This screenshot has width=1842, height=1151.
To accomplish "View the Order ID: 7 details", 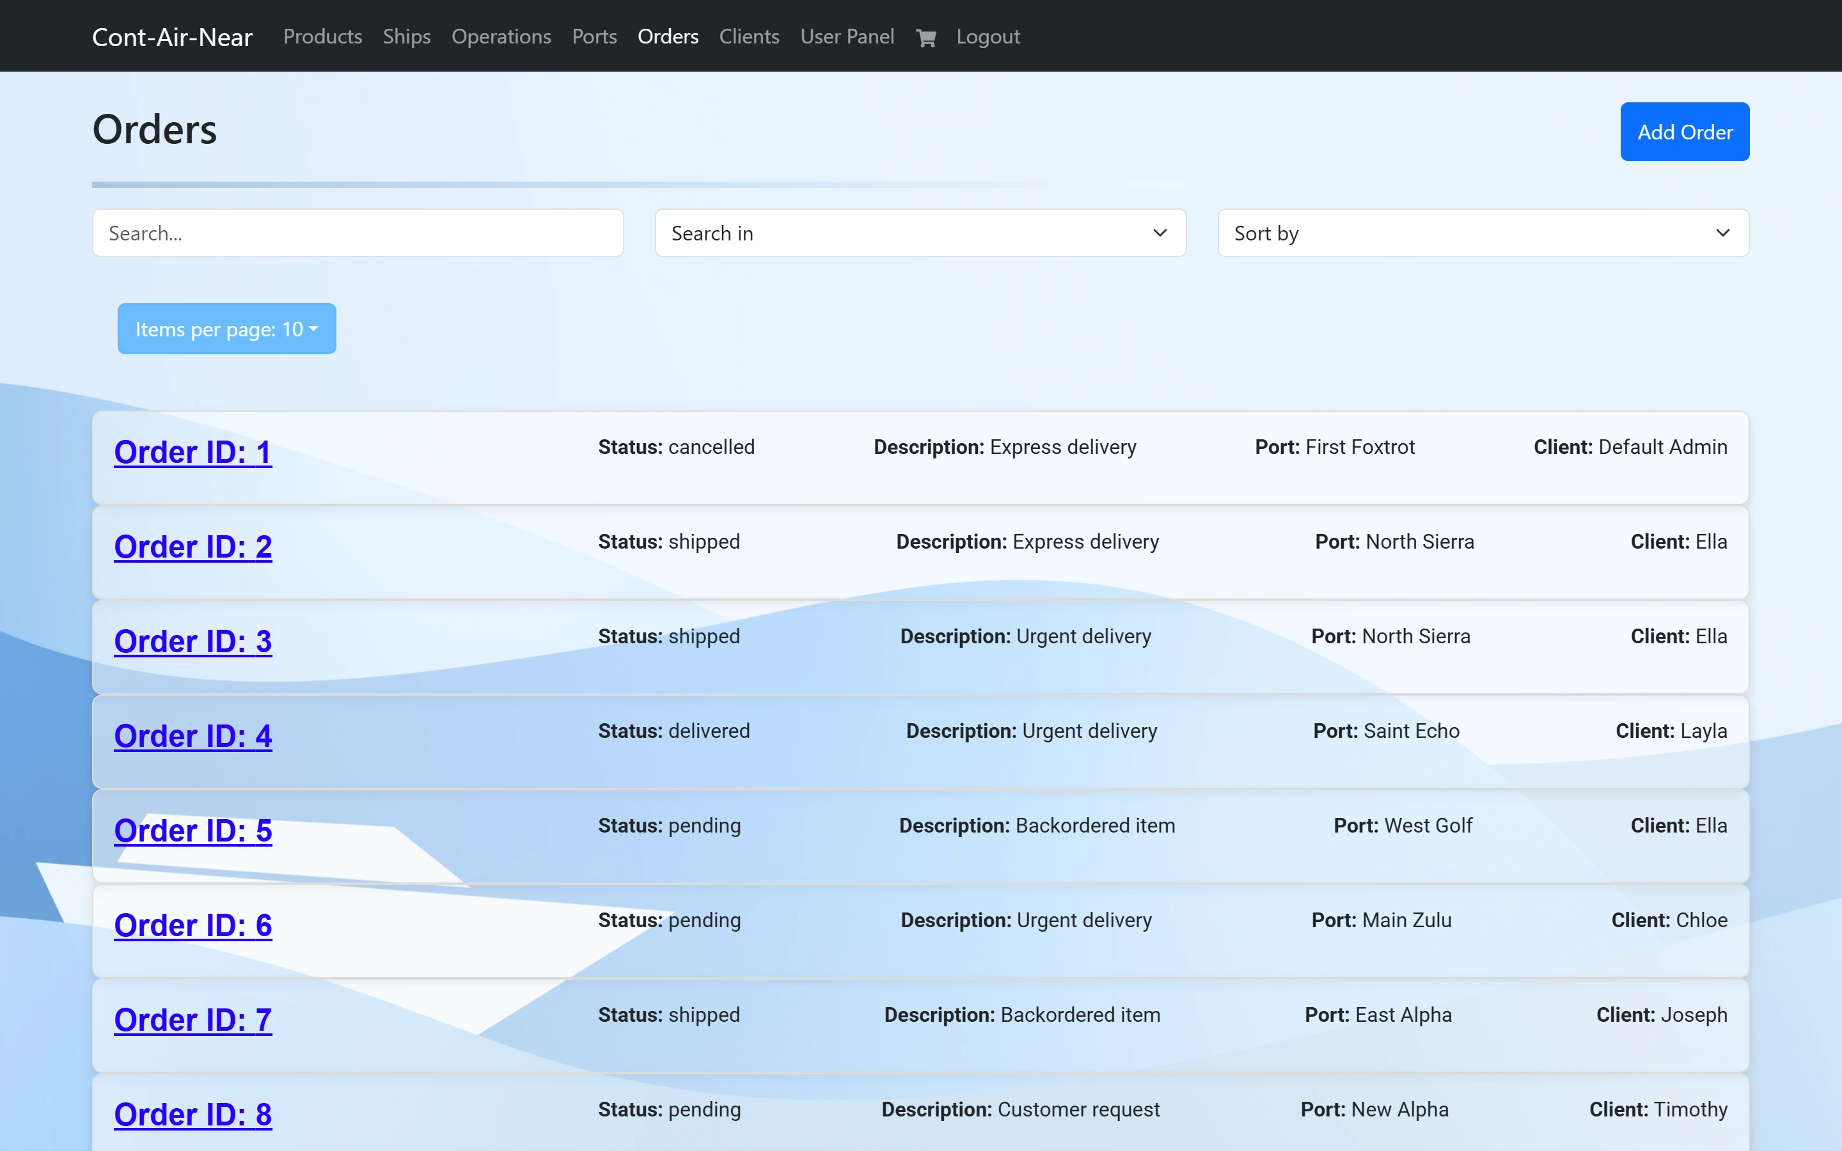I will click(x=193, y=1020).
